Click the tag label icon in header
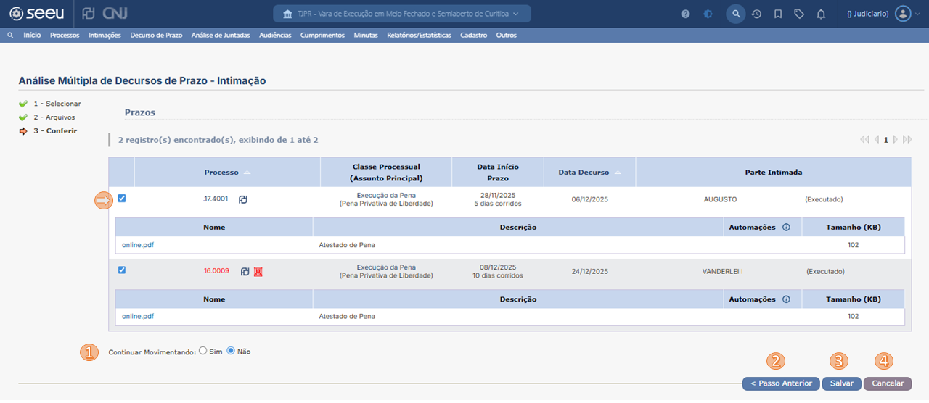 [799, 14]
